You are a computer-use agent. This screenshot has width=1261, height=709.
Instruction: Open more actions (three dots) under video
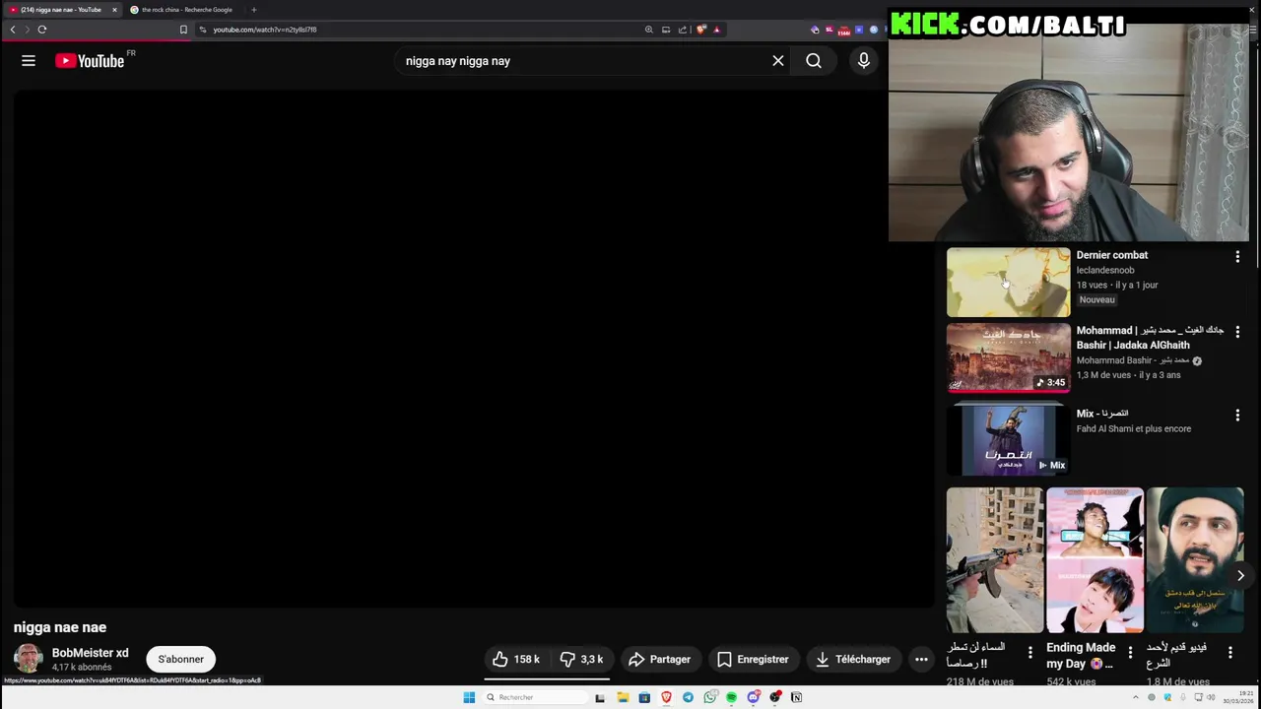point(921,659)
